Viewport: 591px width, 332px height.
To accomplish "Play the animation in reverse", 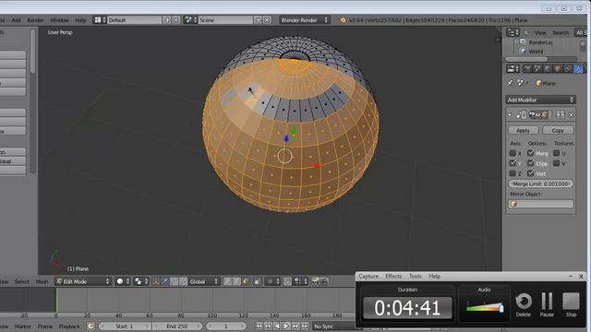I will [277, 326].
